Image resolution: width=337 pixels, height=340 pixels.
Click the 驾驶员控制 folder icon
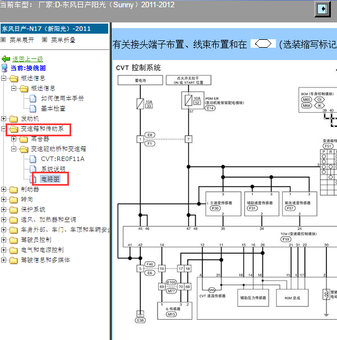pyautogui.click(x=13, y=240)
